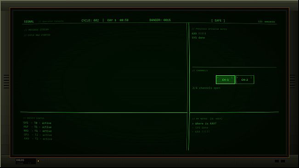299x168 pixels.
Task: Click the left speaker vent grille
Action: [6, 82]
